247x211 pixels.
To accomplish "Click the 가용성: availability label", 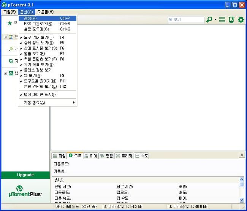I will pos(60,171).
